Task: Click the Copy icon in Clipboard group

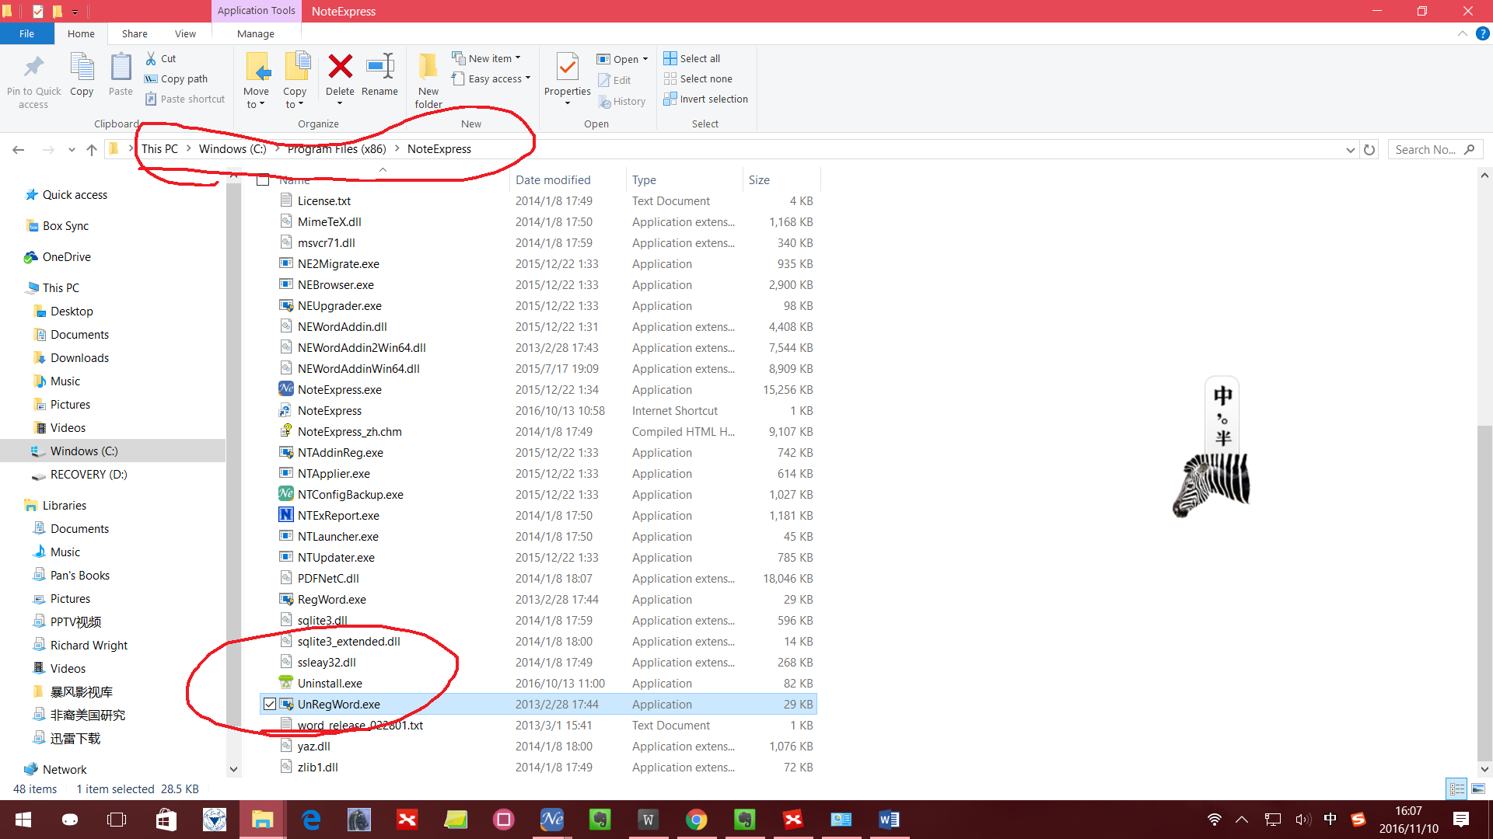Action: pos(82,68)
